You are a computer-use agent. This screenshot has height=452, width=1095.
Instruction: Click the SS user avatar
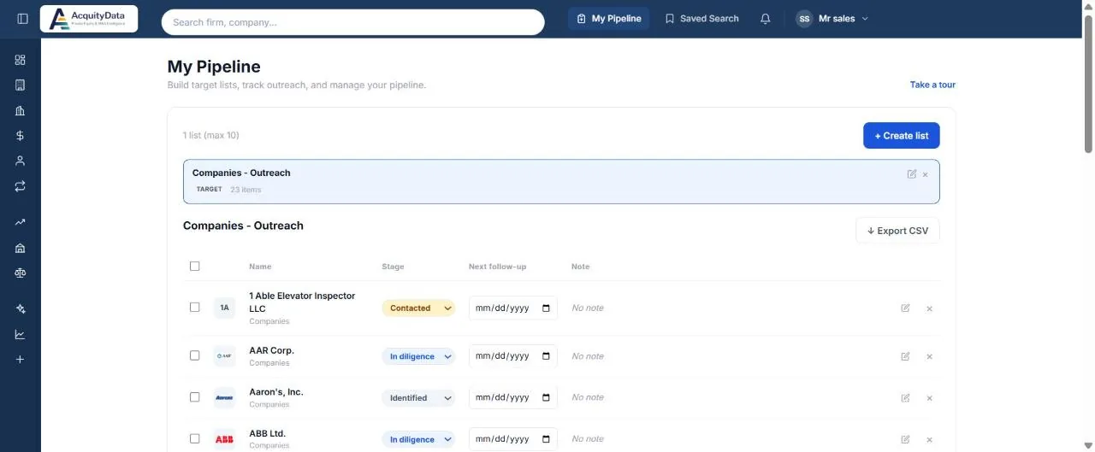point(804,19)
